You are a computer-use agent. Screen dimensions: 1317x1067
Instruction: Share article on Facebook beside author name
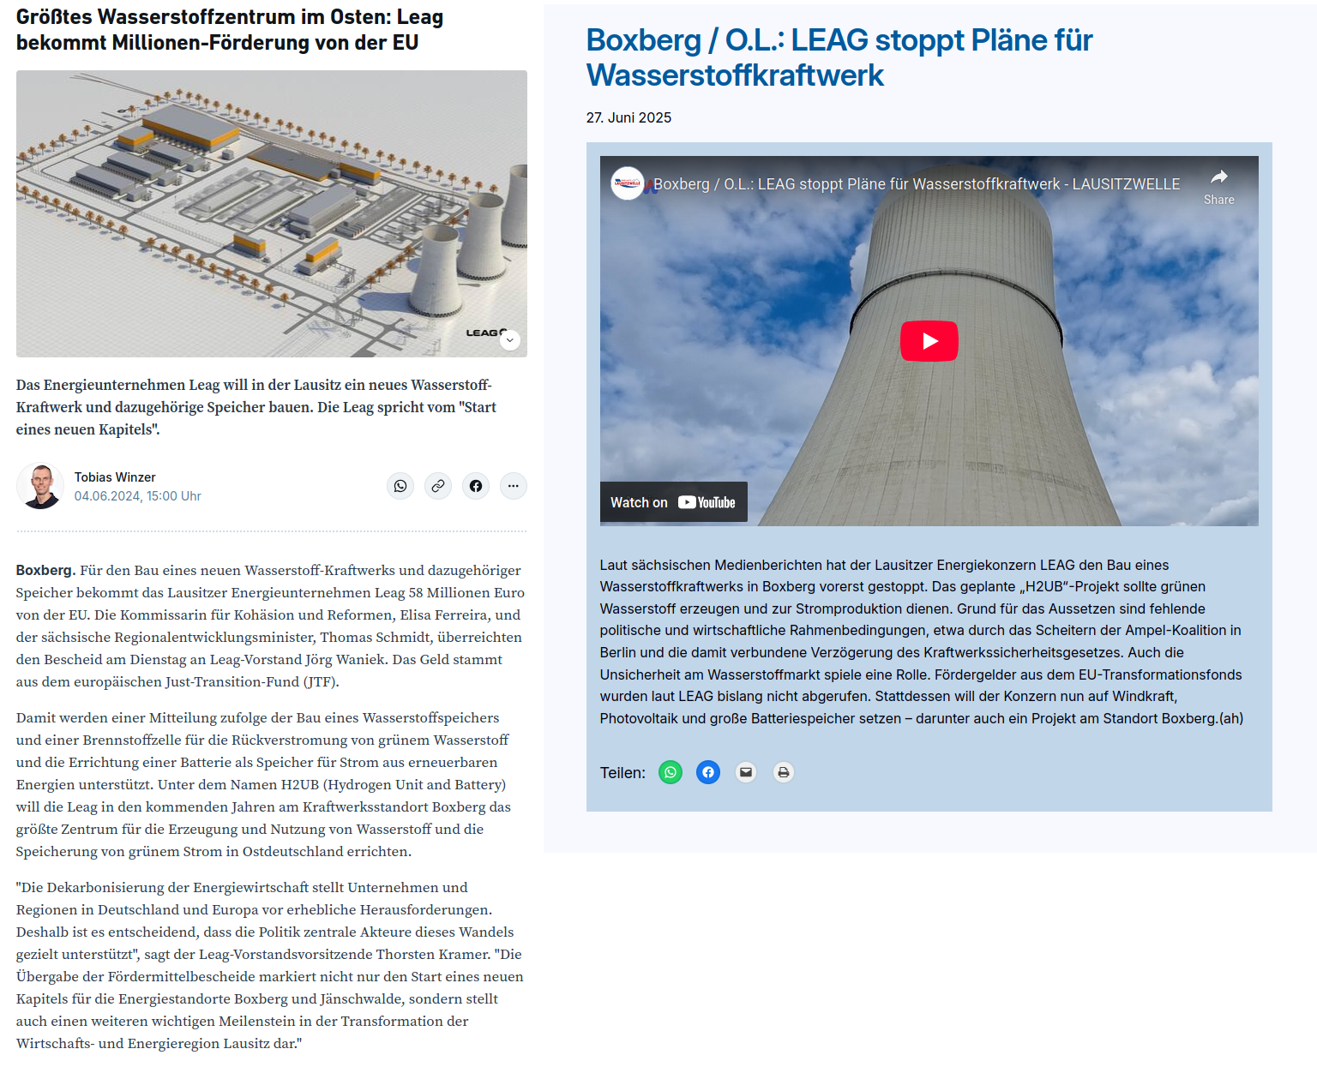[x=476, y=486]
